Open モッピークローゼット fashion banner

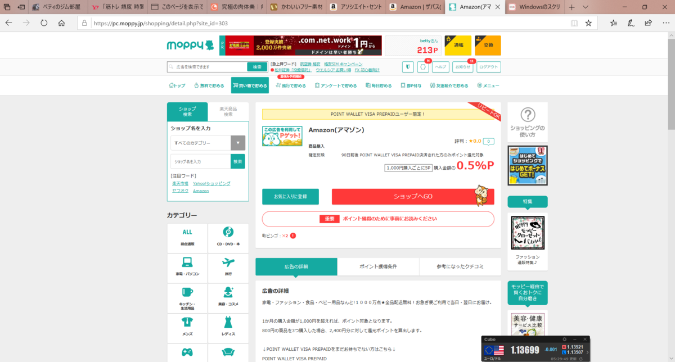(527, 233)
